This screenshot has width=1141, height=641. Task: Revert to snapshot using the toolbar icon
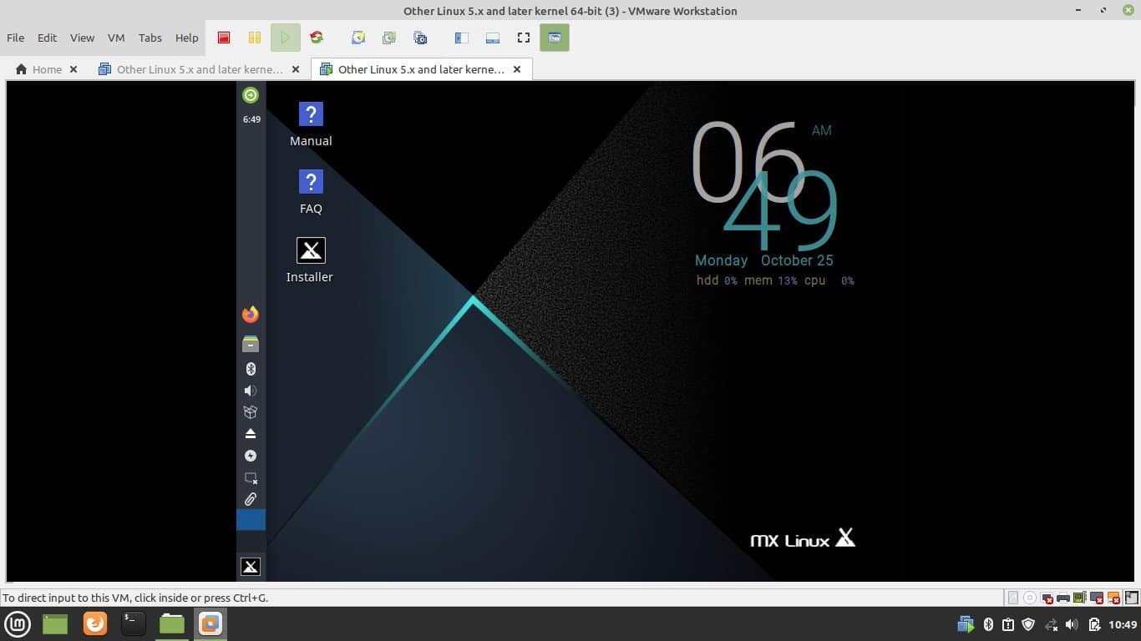(389, 38)
